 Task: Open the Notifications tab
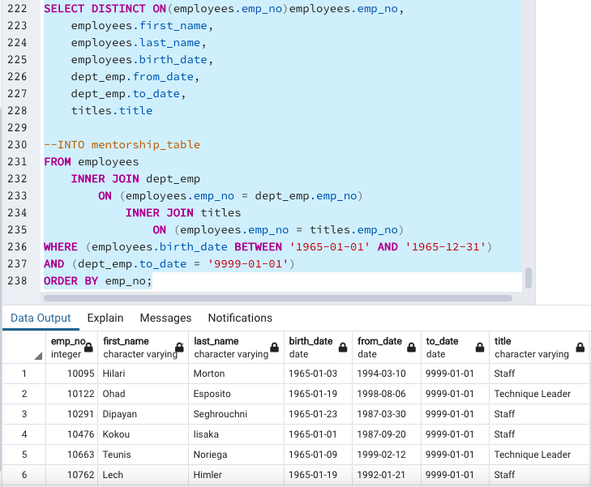point(240,318)
